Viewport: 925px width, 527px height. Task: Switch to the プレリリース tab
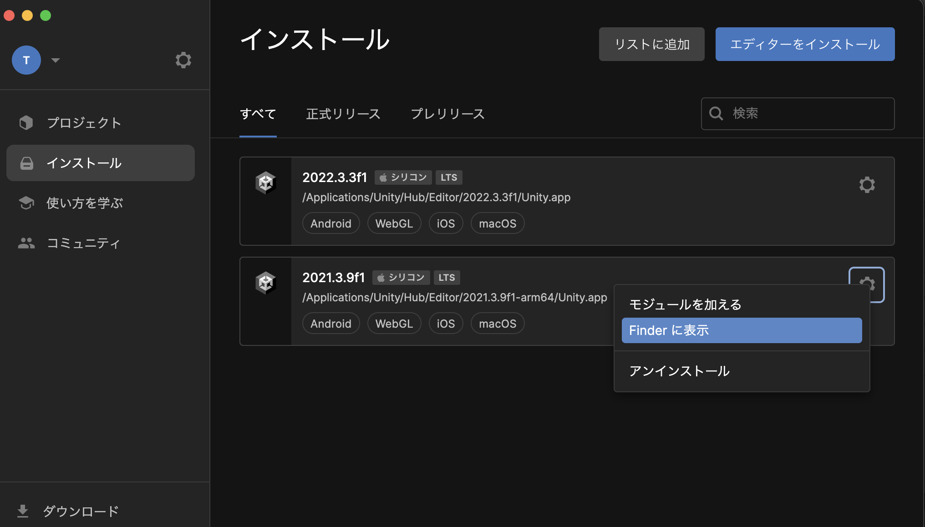[447, 114]
